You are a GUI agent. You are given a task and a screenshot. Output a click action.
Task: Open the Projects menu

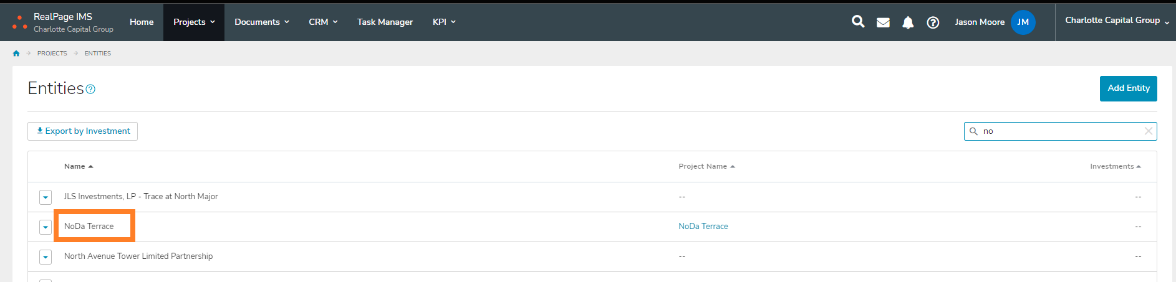pyautogui.click(x=194, y=22)
